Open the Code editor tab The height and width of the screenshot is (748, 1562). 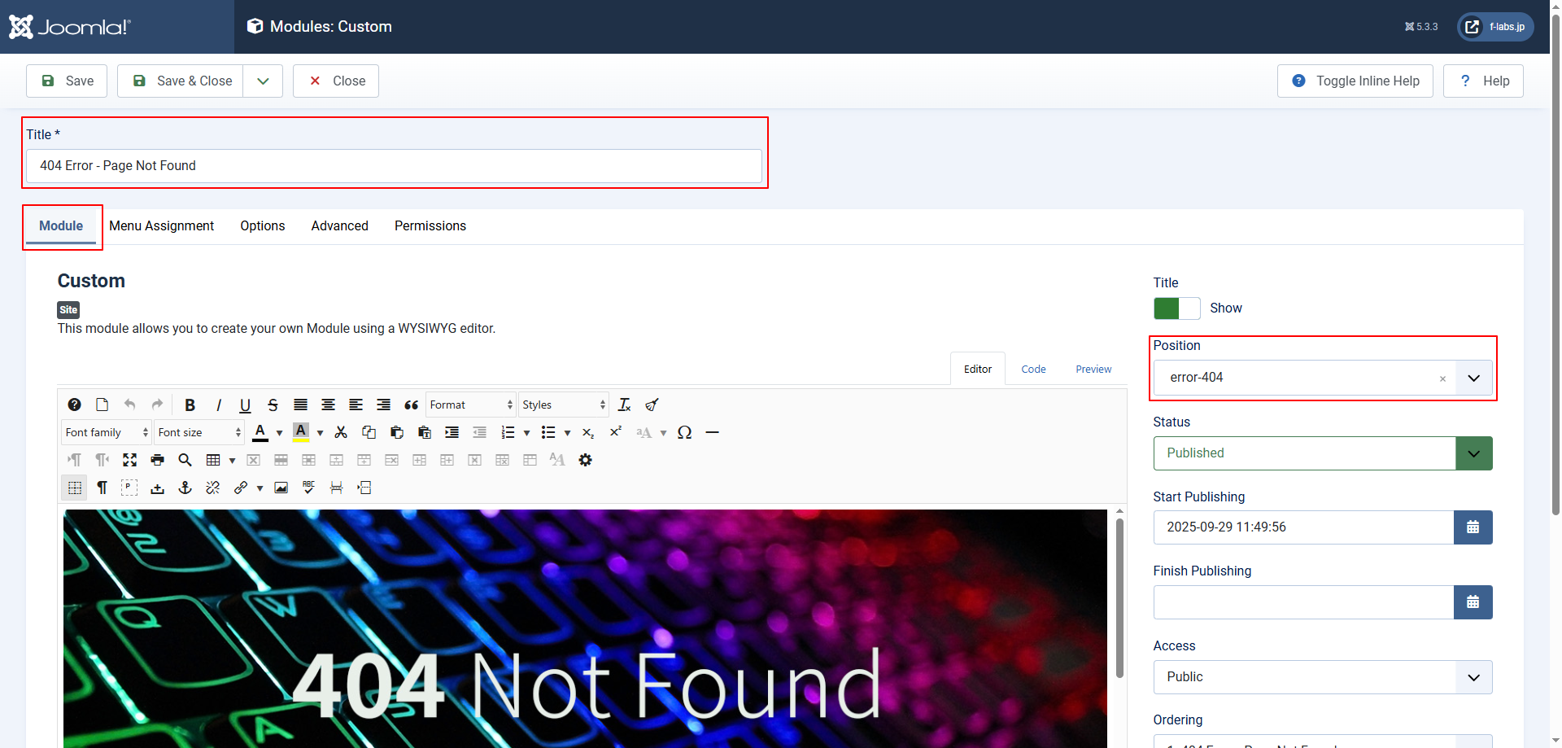tap(1033, 370)
